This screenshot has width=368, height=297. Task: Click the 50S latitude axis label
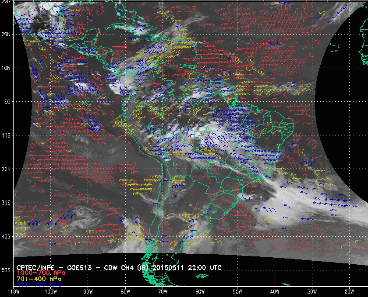(x=6, y=270)
